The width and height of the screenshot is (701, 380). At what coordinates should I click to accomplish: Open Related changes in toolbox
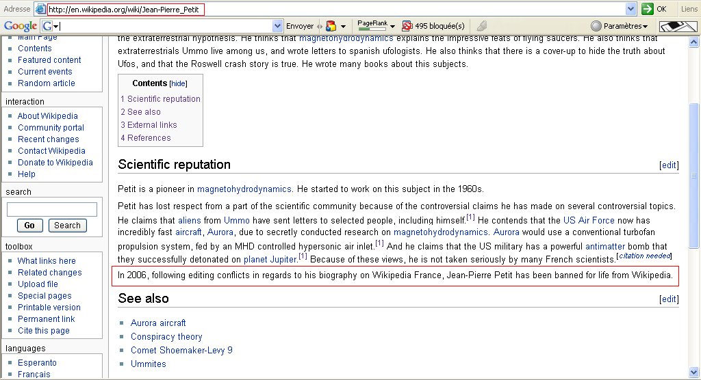pos(49,273)
